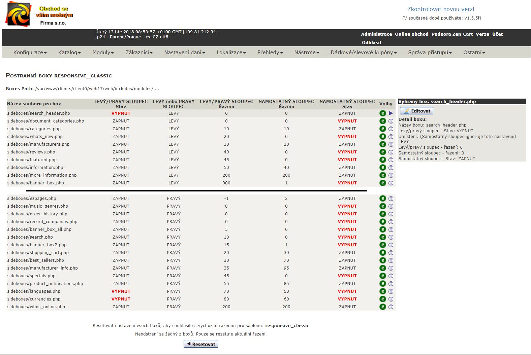Click green edit icon for categories.php row
Viewport: 531px width, 355px height.
coord(382,129)
